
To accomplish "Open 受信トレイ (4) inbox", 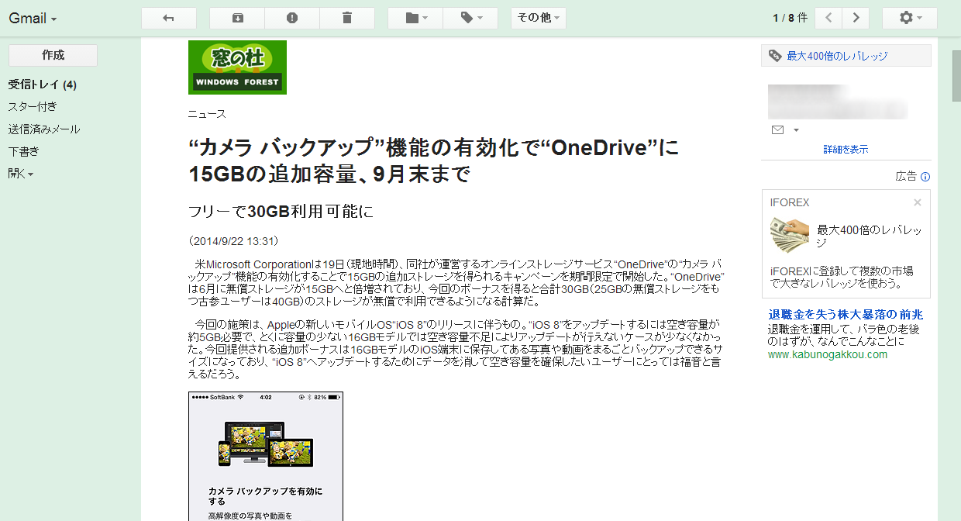I will [43, 85].
